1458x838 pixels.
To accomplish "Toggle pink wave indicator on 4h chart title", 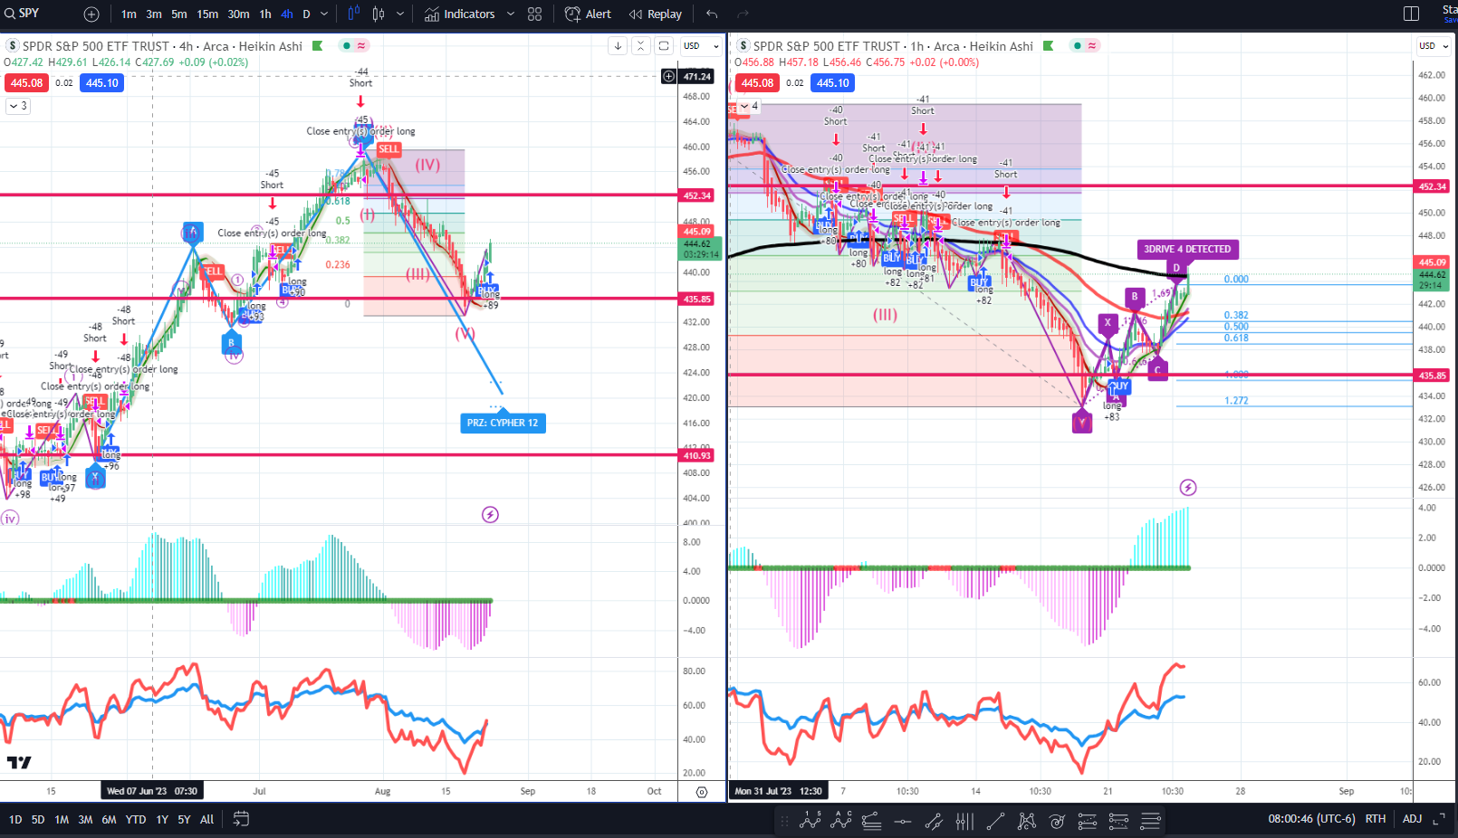I will coord(361,45).
